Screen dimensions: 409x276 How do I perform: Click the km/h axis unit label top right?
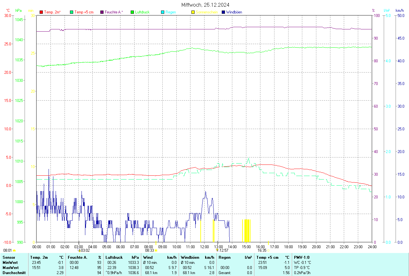coord(399,11)
